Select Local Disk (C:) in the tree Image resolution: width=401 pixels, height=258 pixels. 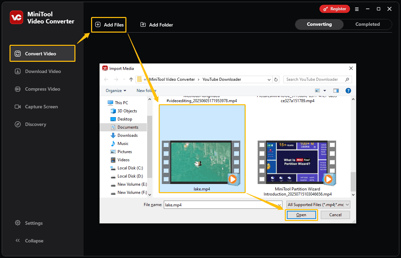coord(127,168)
